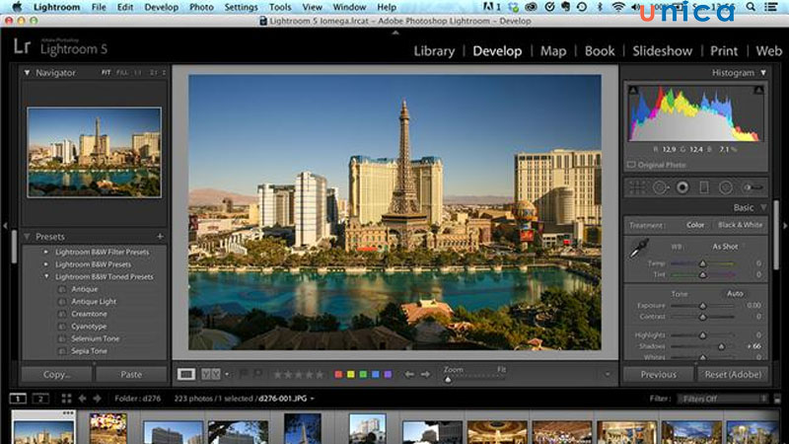This screenshot has width=789, height=444.
Task: Click the Loupe view icon in toolbar
Action: pos(185,374)
